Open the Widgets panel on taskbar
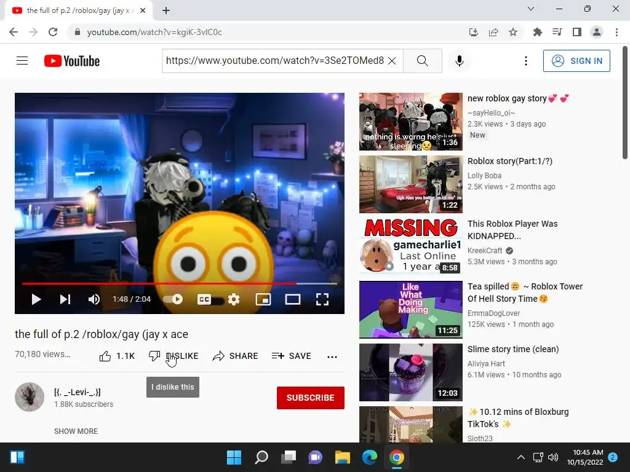The width and height of the screenshot is (630, 472). [17, 457]
